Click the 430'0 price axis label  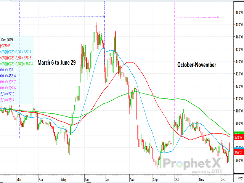tap(240, 74)
